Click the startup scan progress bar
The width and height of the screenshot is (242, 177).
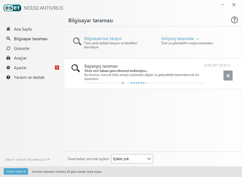point(144,83)
